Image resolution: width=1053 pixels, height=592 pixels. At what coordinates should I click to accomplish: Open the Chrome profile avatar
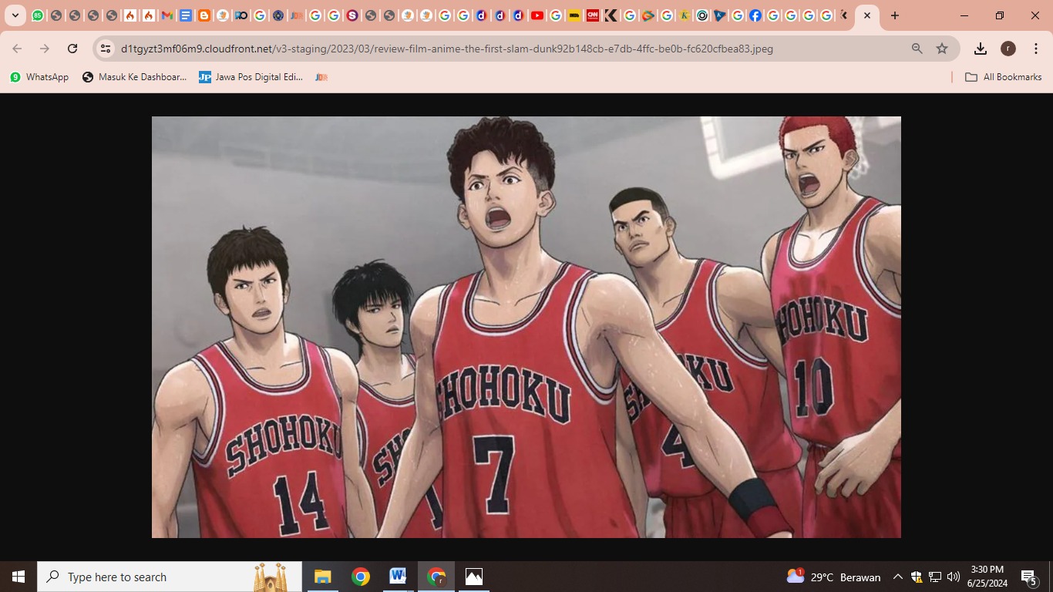point(1008,49)
